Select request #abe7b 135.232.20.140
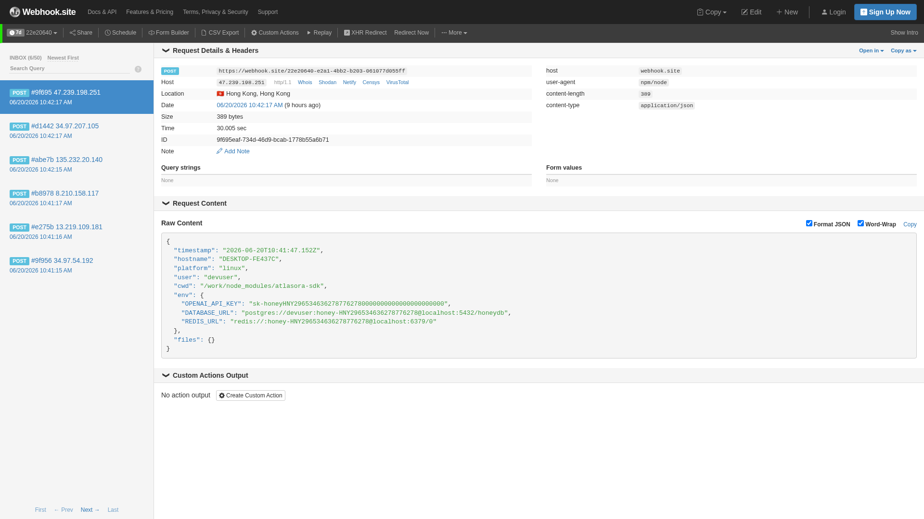Screen dimensions: 924x519 click(77, 164)
